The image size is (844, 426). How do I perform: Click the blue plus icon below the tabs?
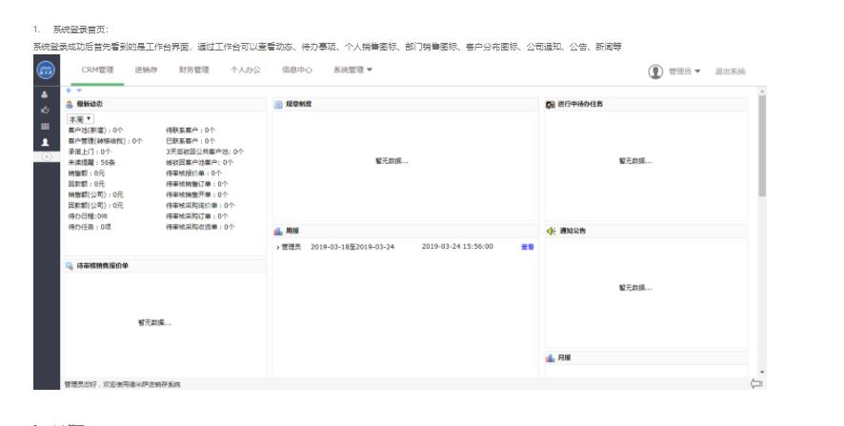point(69,91)
